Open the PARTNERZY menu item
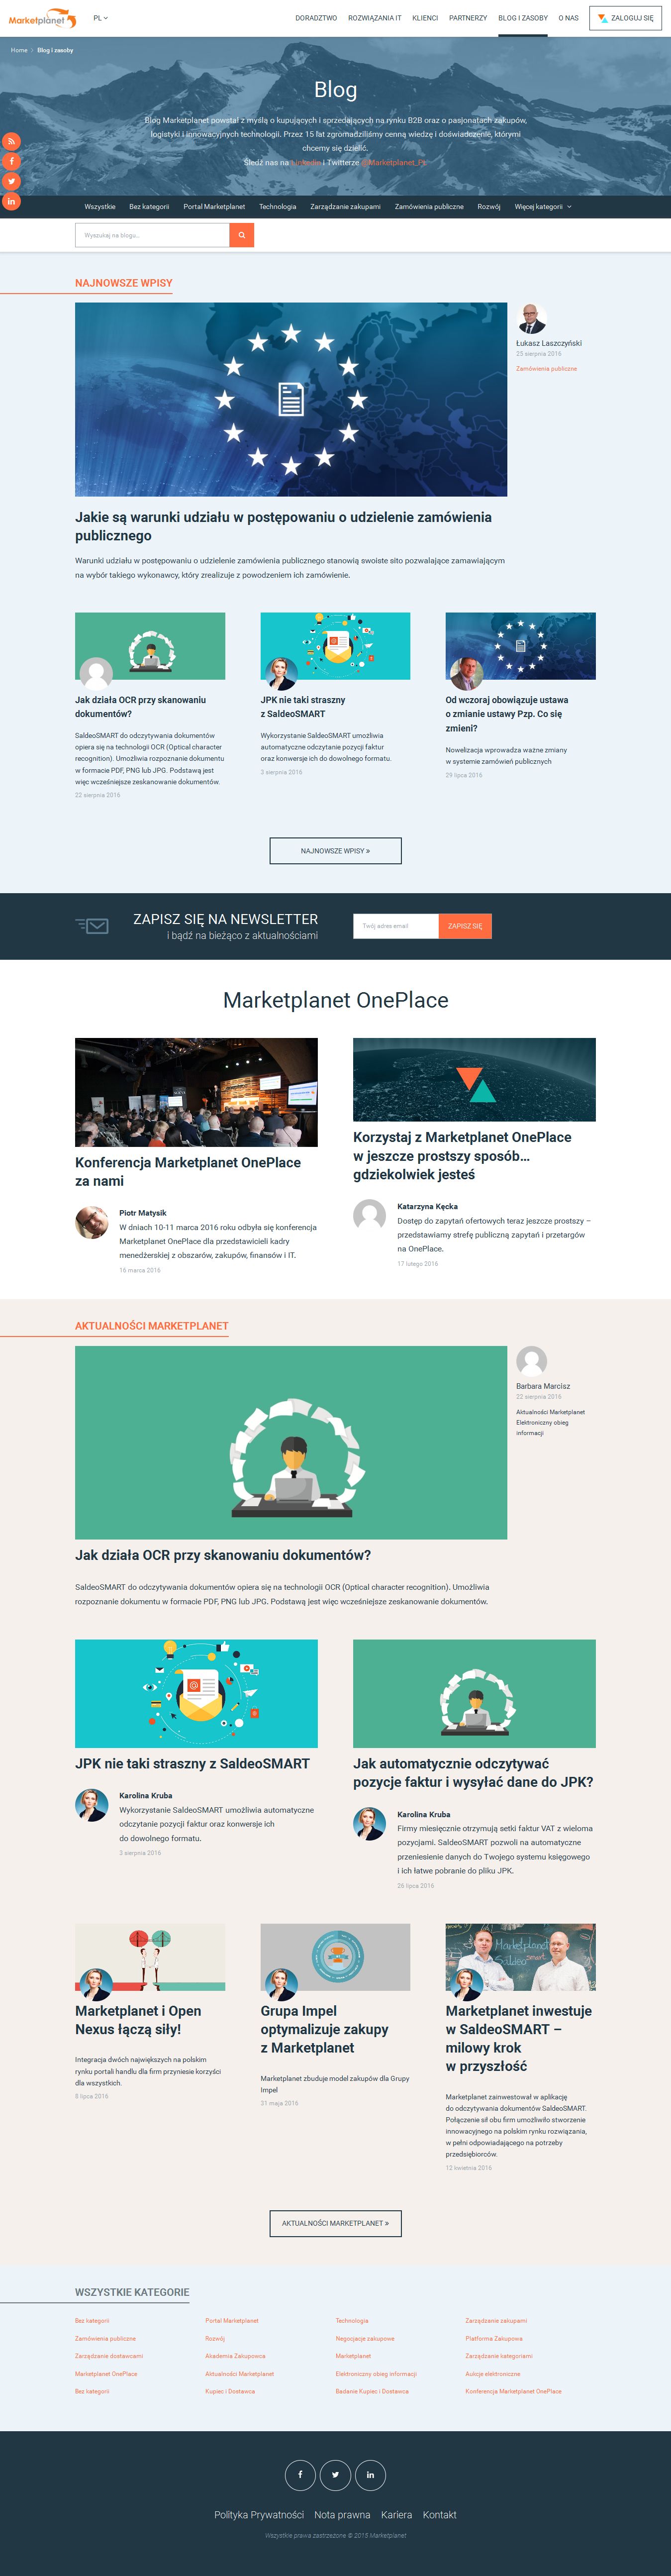This screenshot has width=671, height=2576. [x=468, y=18]
